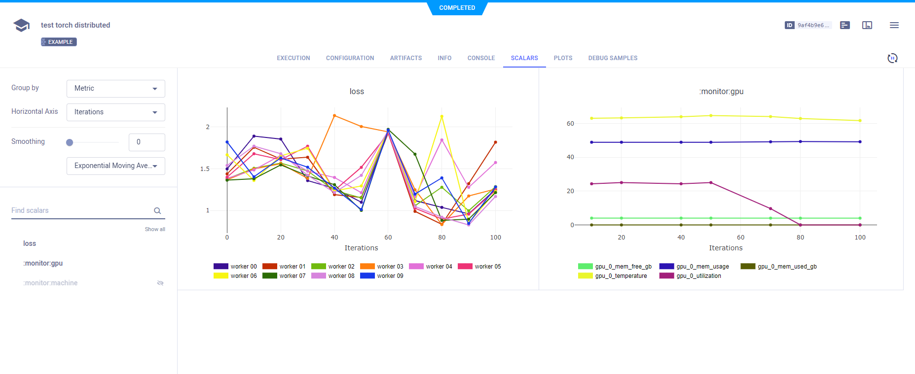Click the full-screen details view icon
915x374 pixels.
[867, 25]
